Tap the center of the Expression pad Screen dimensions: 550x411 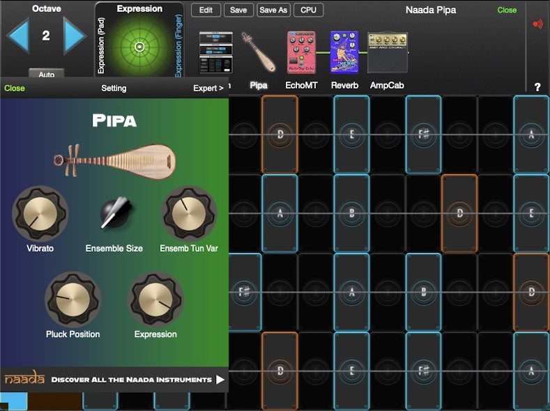tap(139, 47)
